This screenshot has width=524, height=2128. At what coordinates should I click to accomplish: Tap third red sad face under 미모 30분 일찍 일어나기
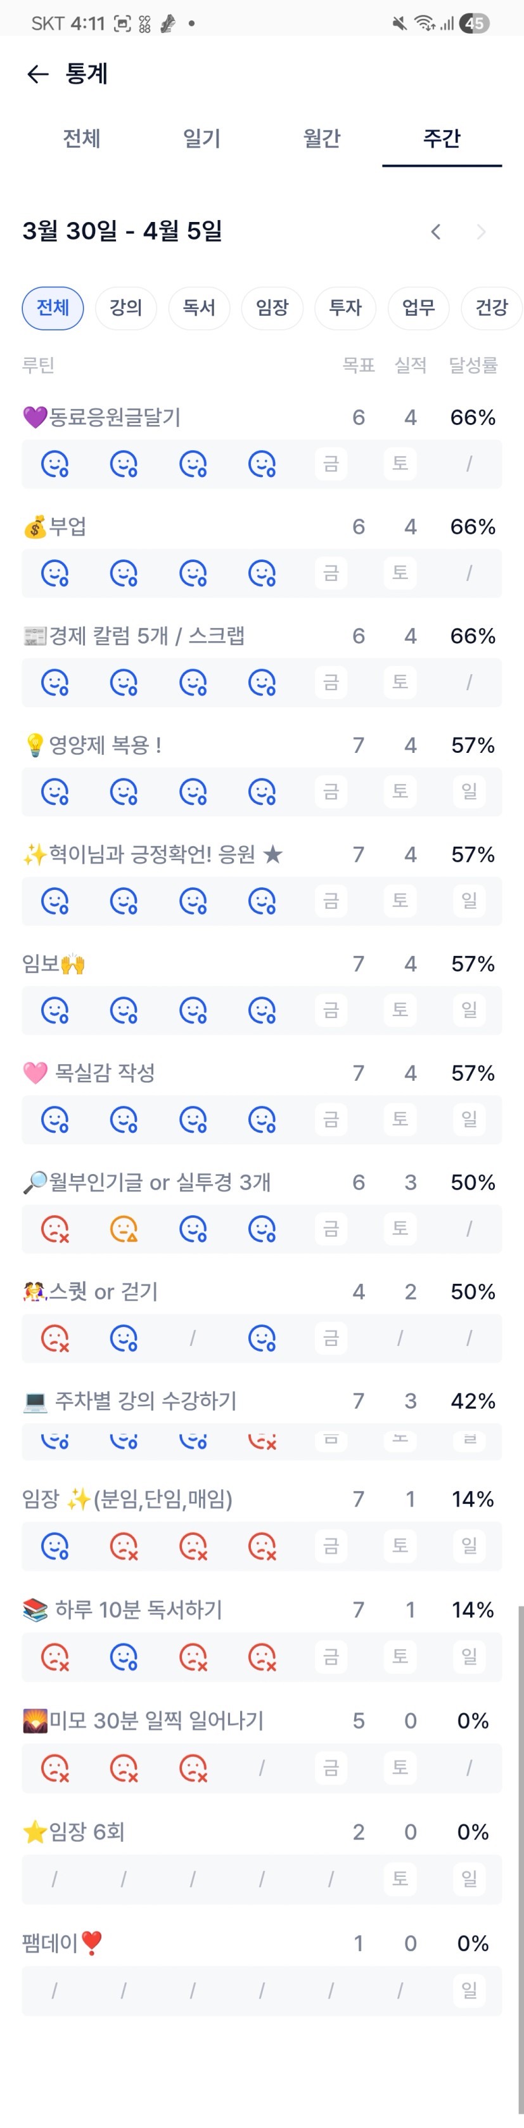pos(193,1768)
